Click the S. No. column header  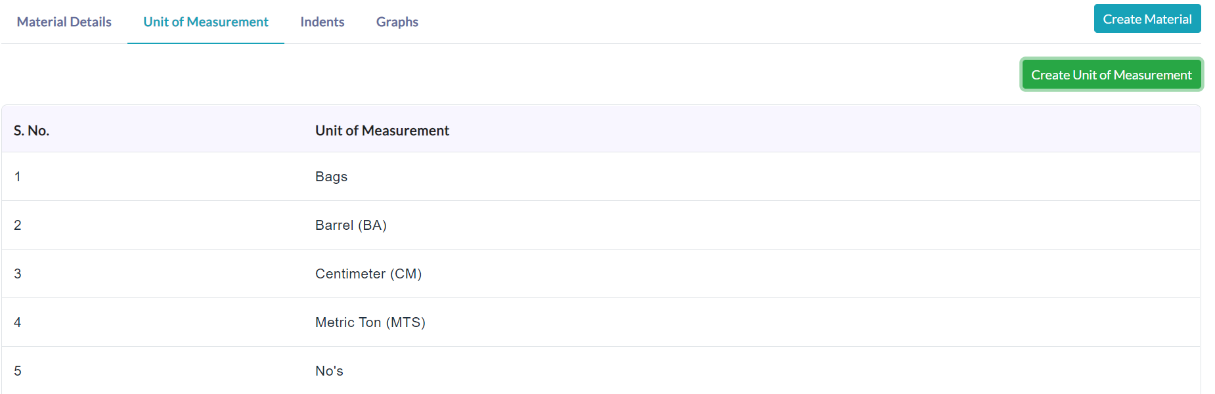click(x=32, y=131)
